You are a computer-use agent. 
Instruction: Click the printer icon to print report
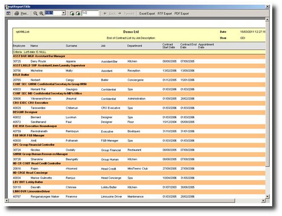(x=17, y=14)
